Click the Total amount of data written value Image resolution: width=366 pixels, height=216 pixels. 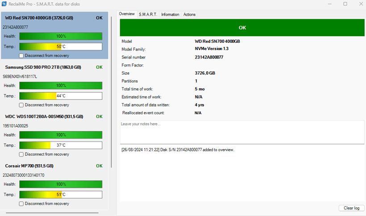200,105
